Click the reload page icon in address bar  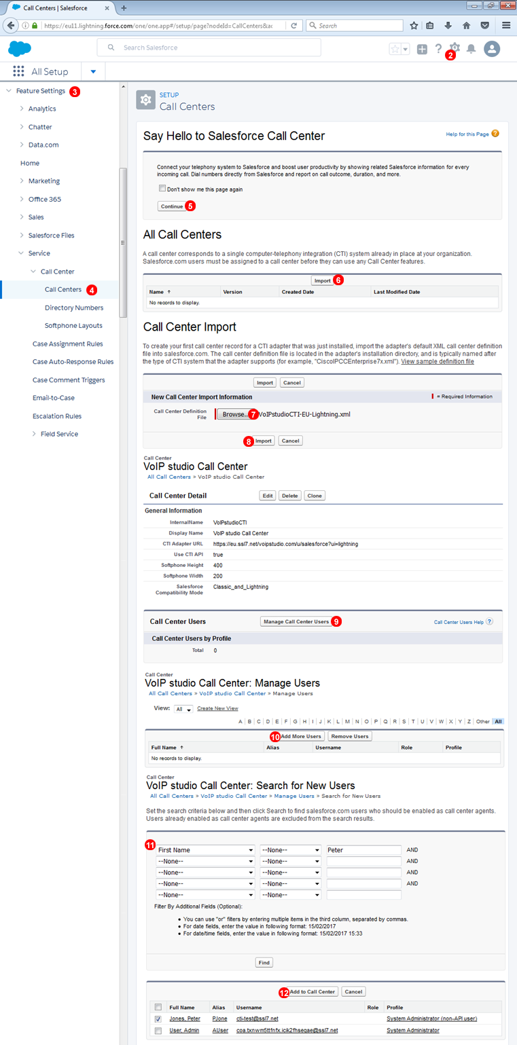point(294,25)
